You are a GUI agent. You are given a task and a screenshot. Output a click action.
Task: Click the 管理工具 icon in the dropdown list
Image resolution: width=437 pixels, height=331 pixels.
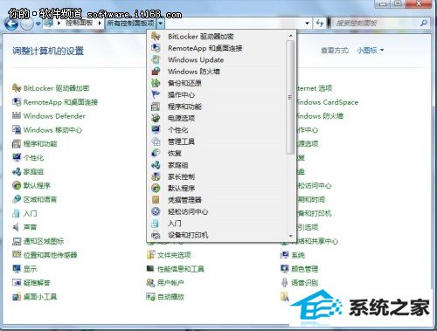[156, 141]
